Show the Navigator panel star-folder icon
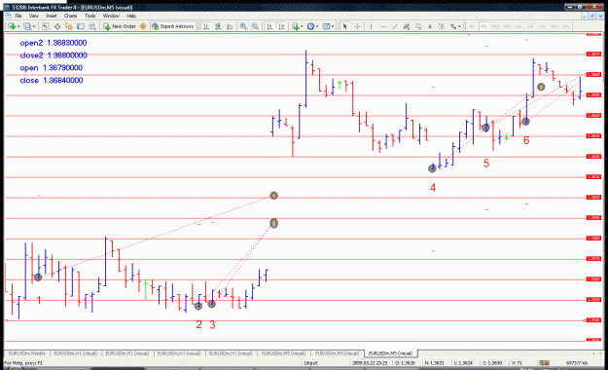This screenshot has height=370, width=608. (x=69, y=26)
